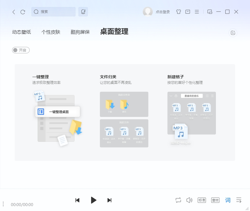Switch to mini player mode icon
This screenshot has width=250, height=211.
click(x=209, y=12)
